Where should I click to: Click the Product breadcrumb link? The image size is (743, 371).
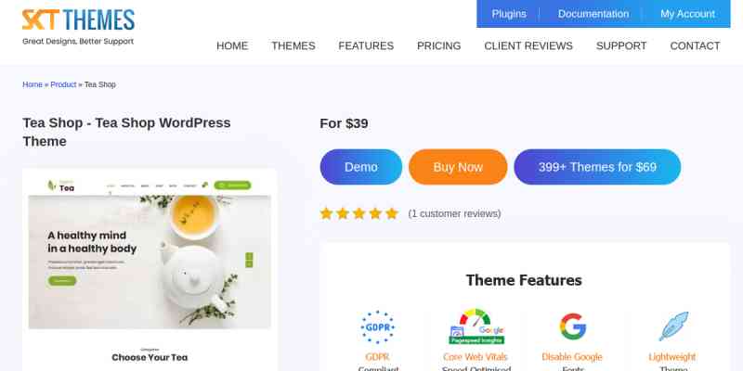click(63, 84)
